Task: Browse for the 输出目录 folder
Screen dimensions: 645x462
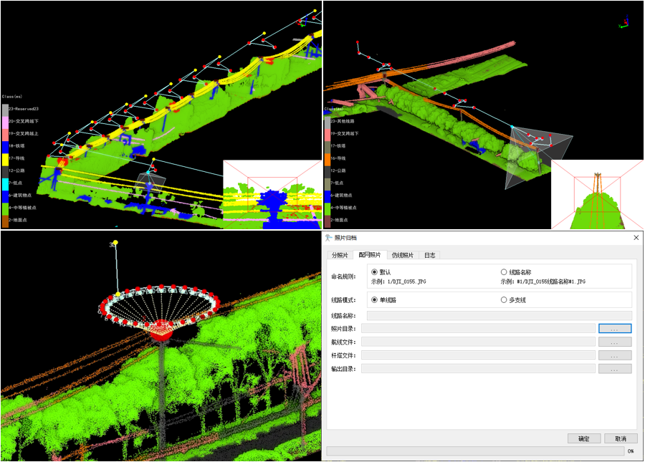Action: click(x=615, y=369)
